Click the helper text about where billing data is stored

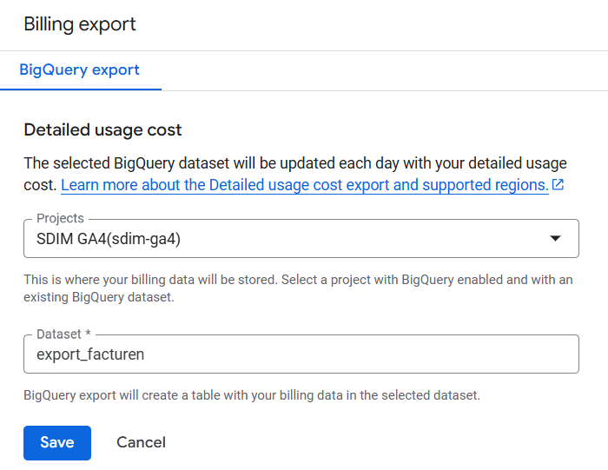pyautogui.click(x=298, y=288)
